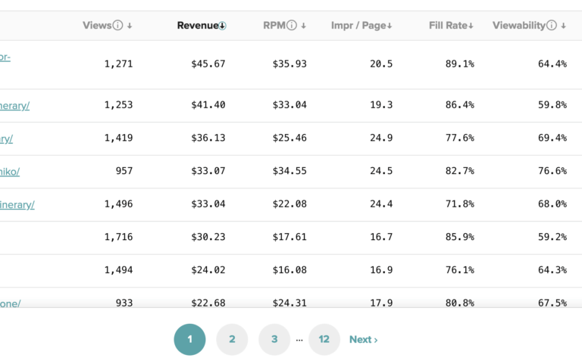582x364 pixels.
Task: Click the RPM column header label
Action: pos(274,25)
